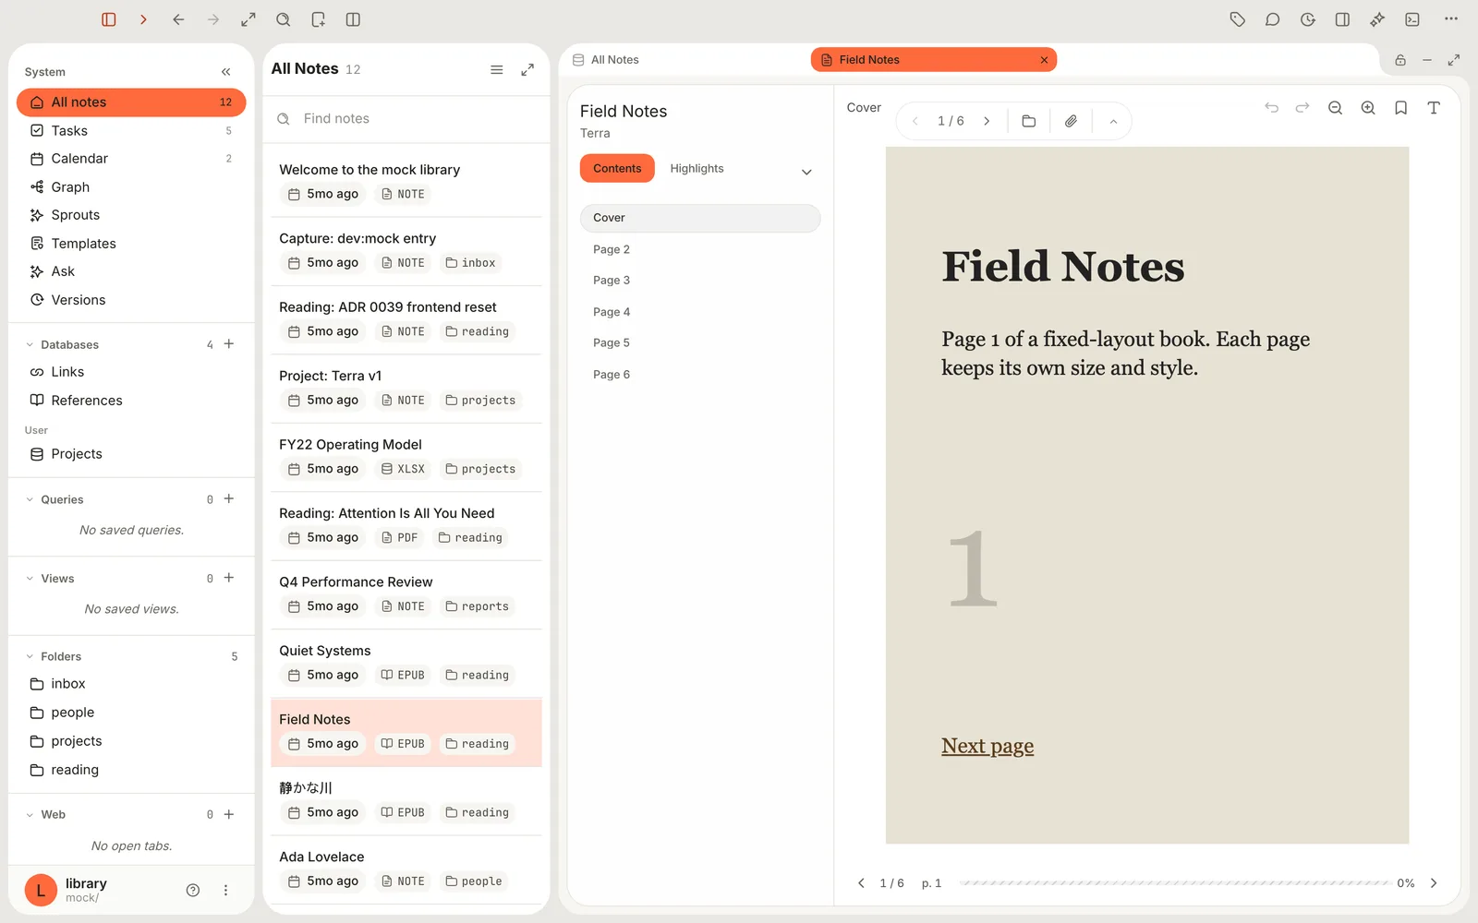The height and width of the screenshot is (923, 1478).
Task: Click the undo arrow in reader
Action: (x=1271, y=108)
